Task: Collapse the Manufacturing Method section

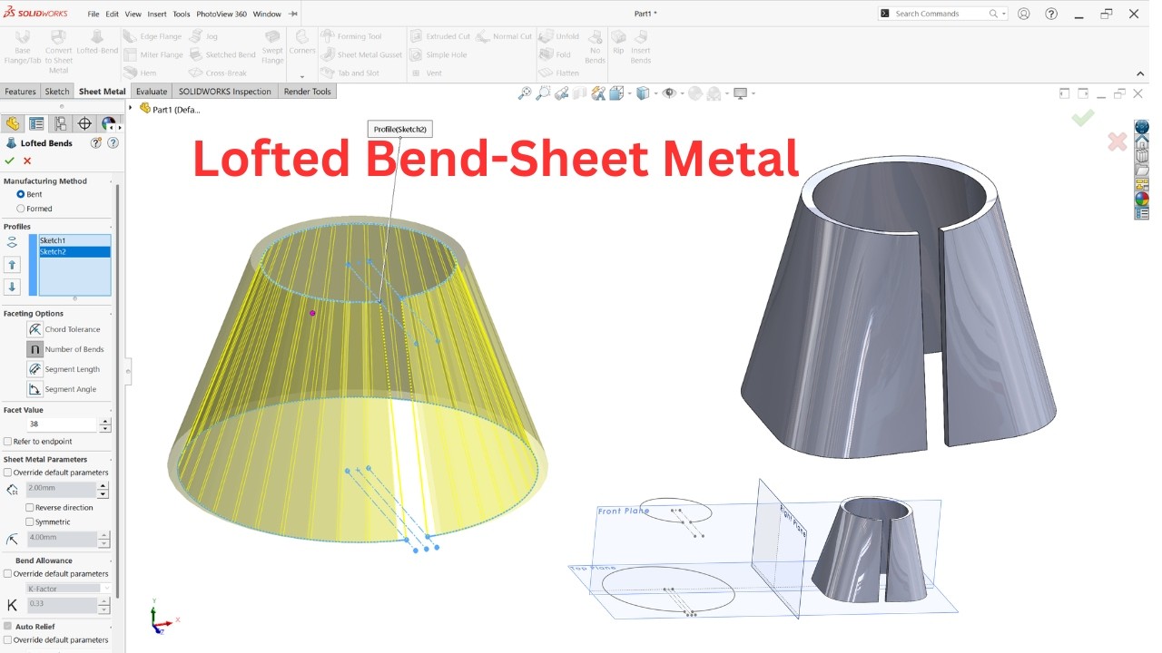Action: pos(111,181)
